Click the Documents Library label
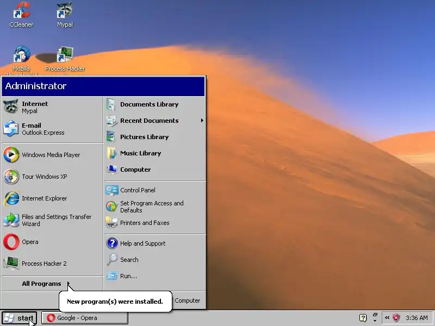Screen dimensions: 435x326 149,104
